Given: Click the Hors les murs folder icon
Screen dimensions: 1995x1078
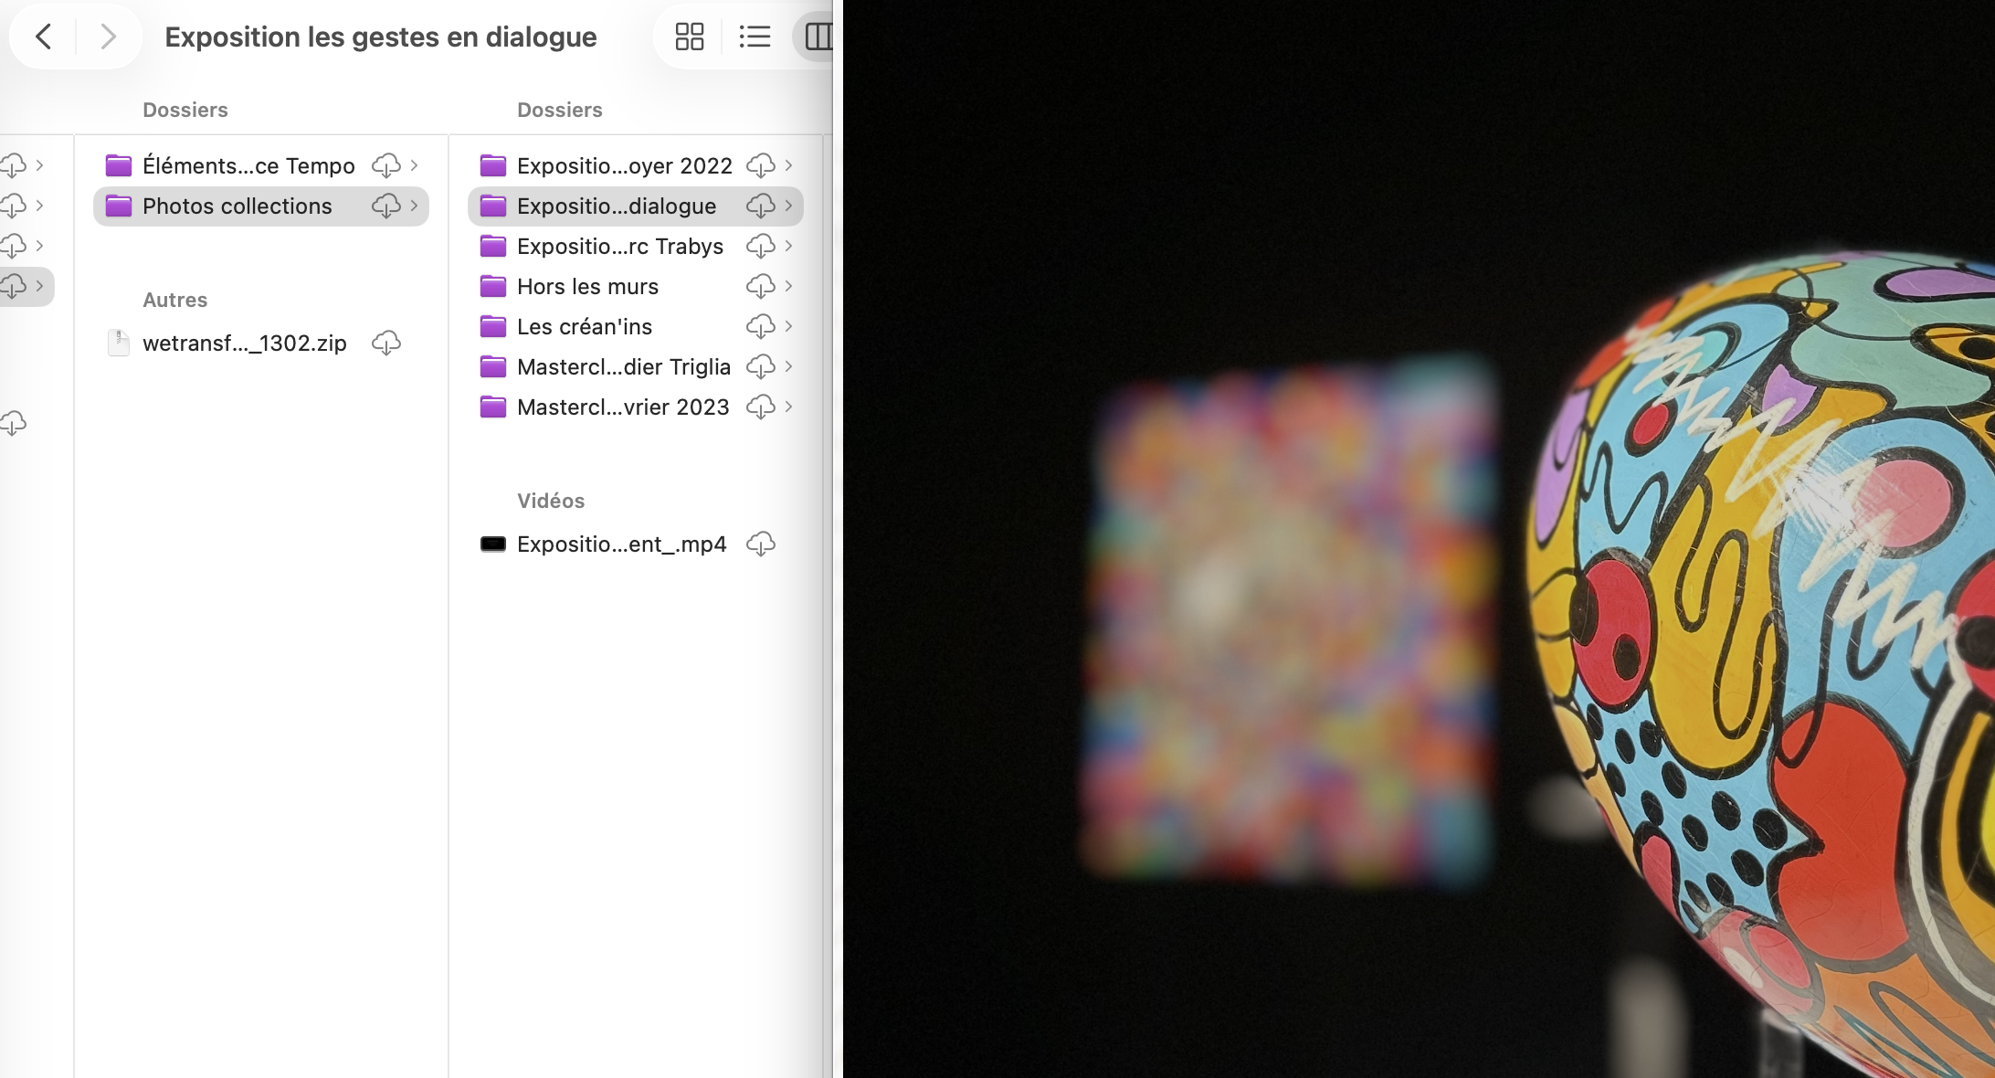Looking at the screenshot, I should coord(493,286).
